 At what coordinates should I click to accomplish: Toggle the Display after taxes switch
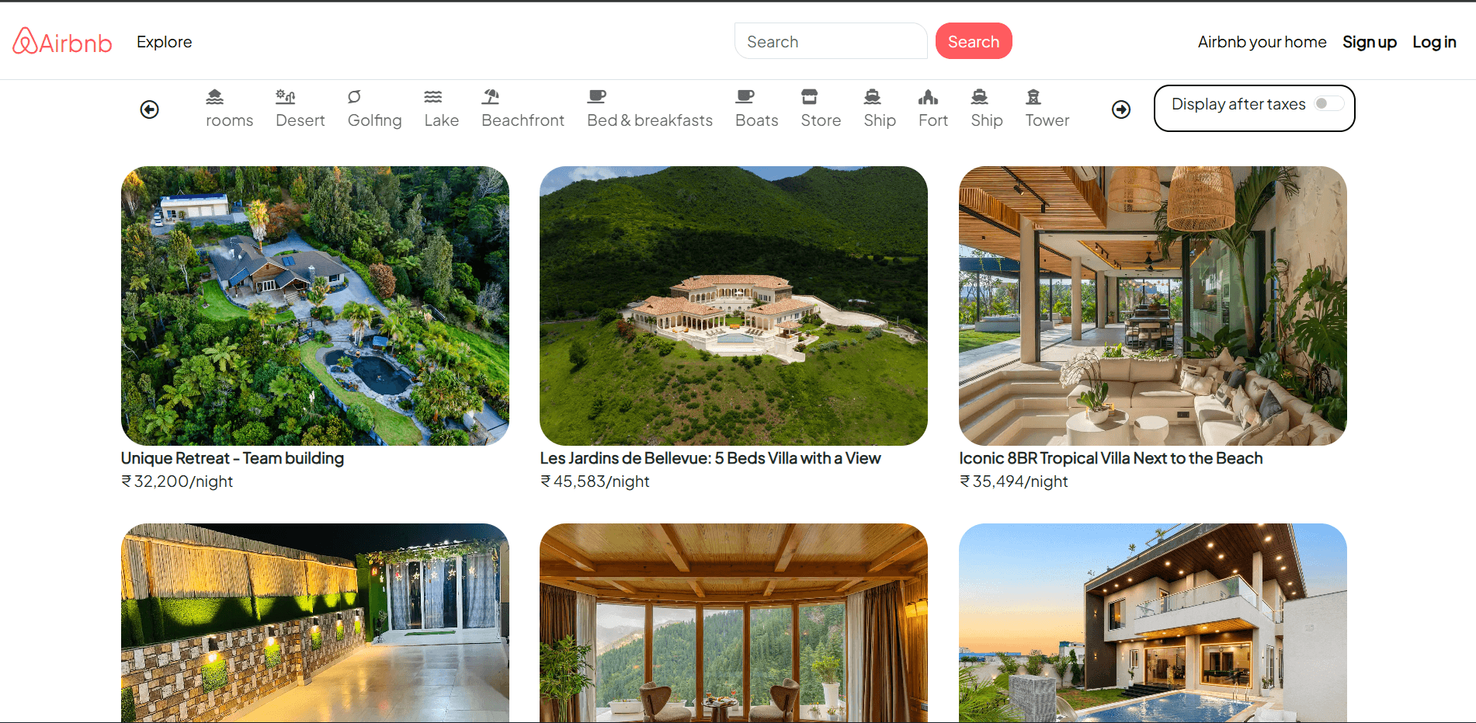pyautogui.click(x=1328, y=104)
